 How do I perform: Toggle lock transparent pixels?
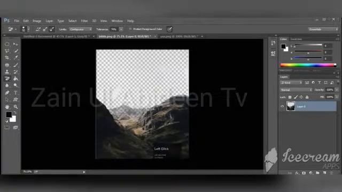[x=290, y=97]
